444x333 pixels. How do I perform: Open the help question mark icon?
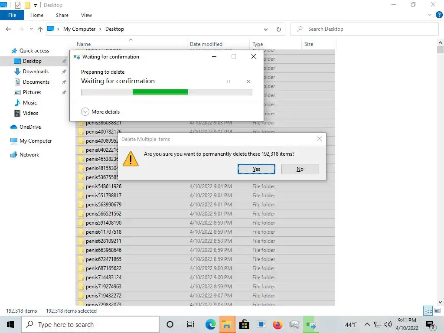(439, 15)
